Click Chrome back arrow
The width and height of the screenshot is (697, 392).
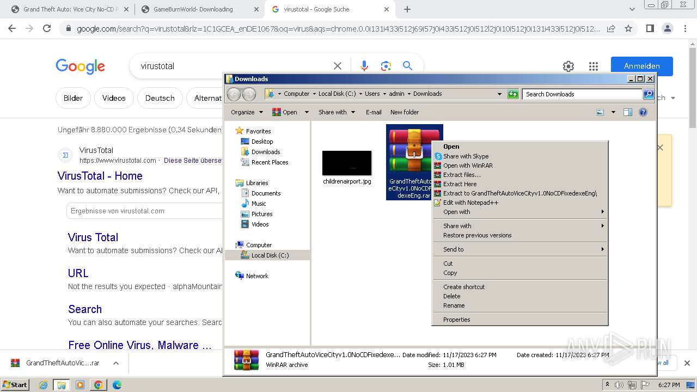tap(12, 28)
